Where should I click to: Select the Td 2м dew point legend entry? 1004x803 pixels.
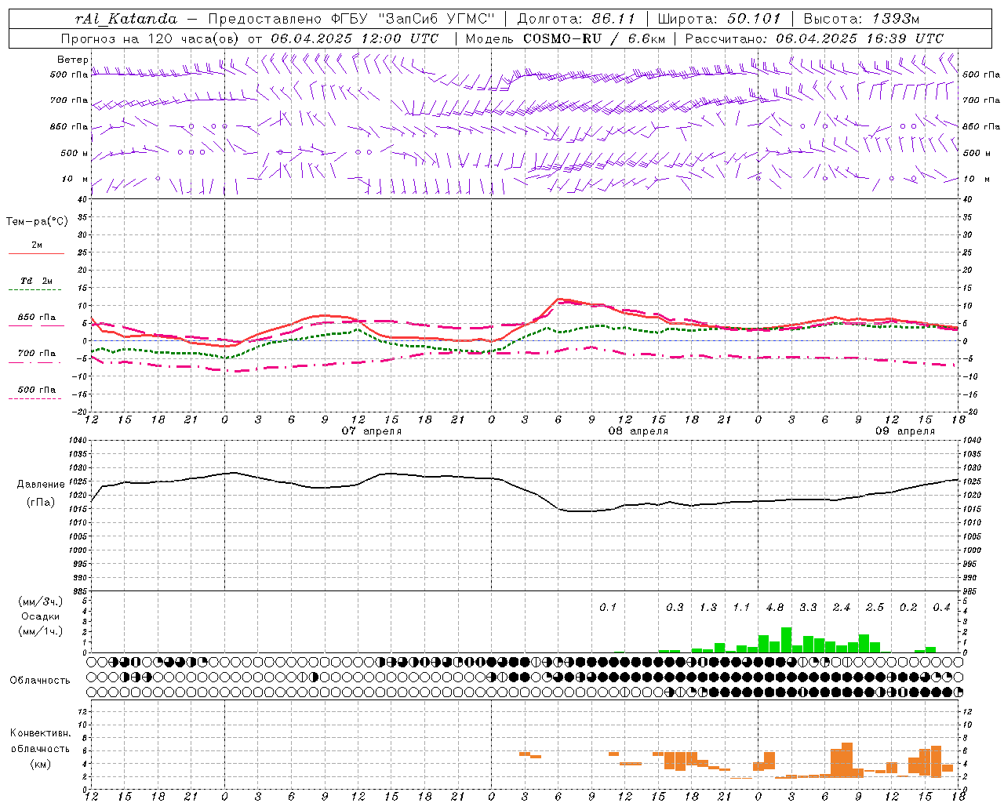pos(37,281)
